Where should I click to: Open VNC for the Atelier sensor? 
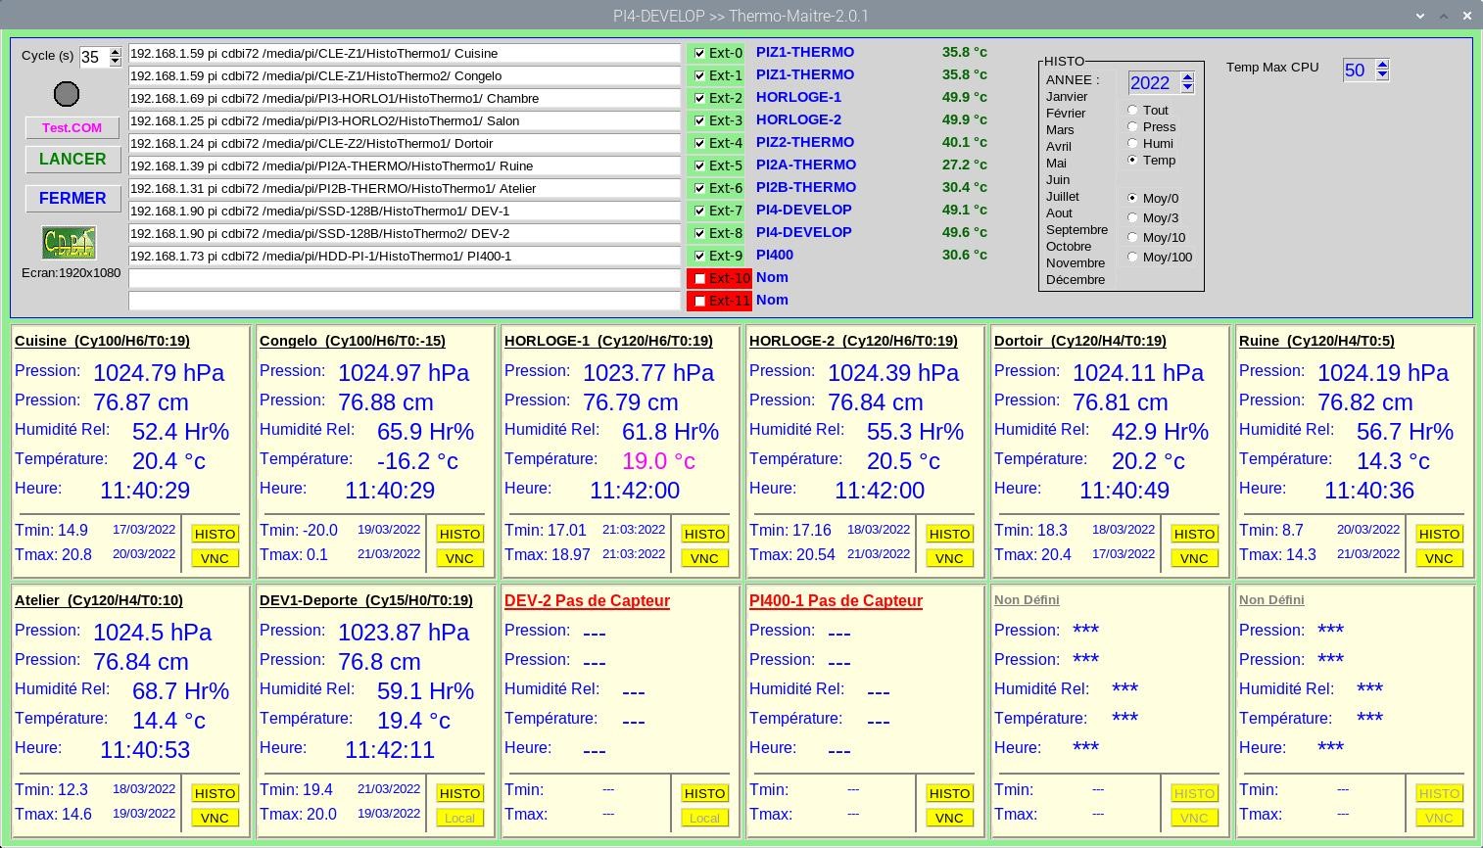click(215, 818)
